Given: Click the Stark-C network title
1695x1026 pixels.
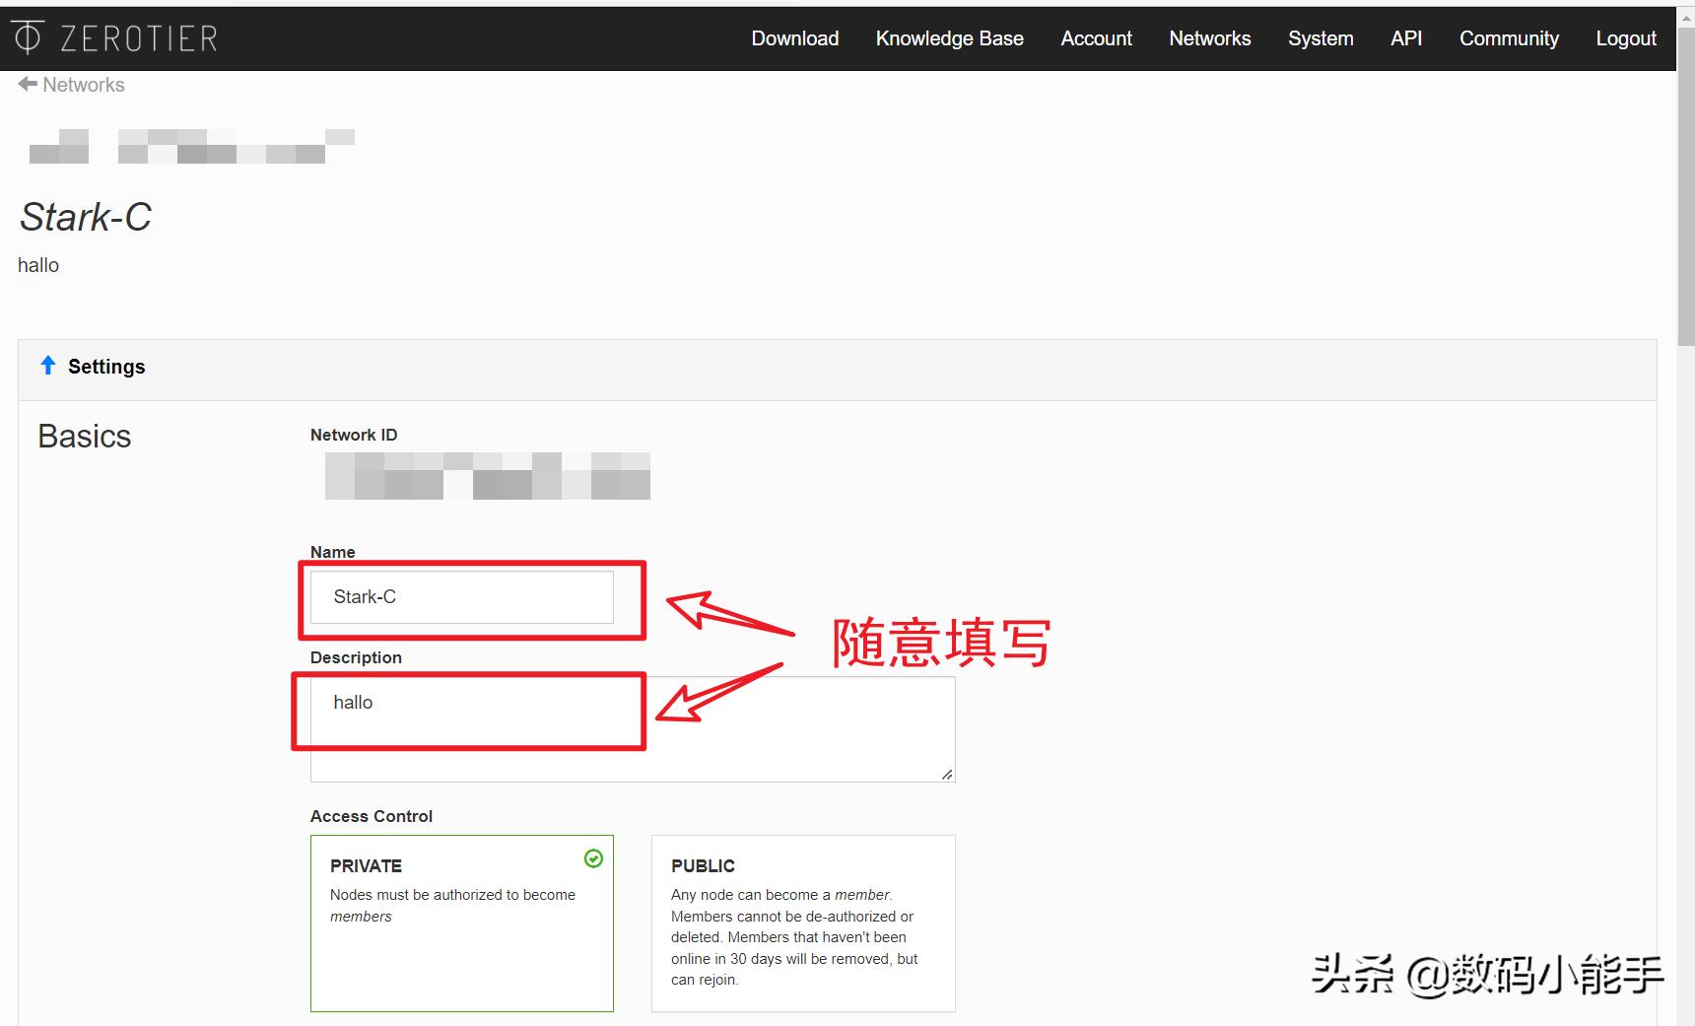Looking at the screenshot, I should click(86, 217).
